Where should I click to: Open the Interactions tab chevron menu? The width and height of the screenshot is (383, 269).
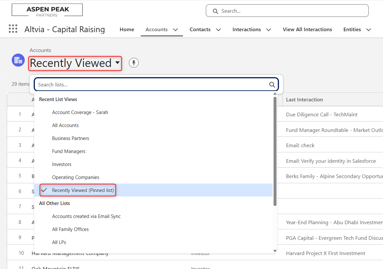269,30
